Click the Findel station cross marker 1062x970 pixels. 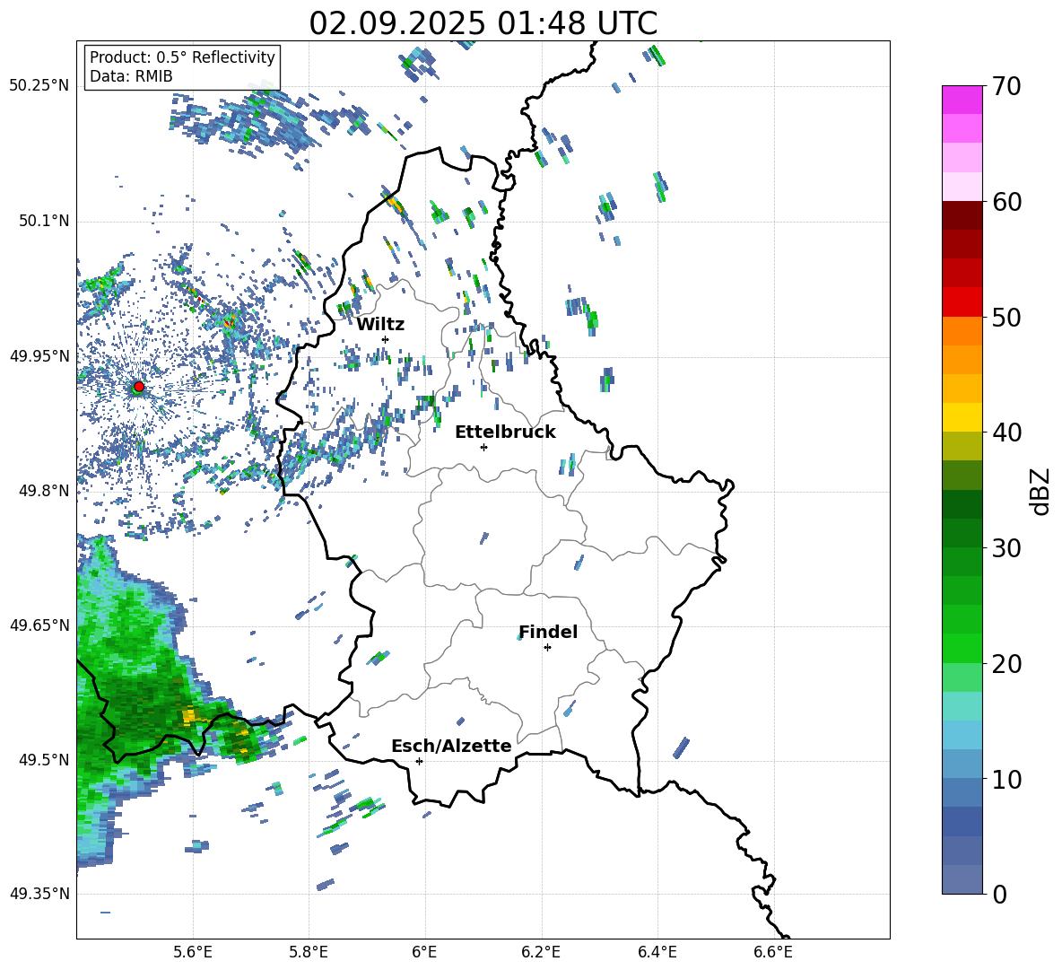click(x=547, y=647)
